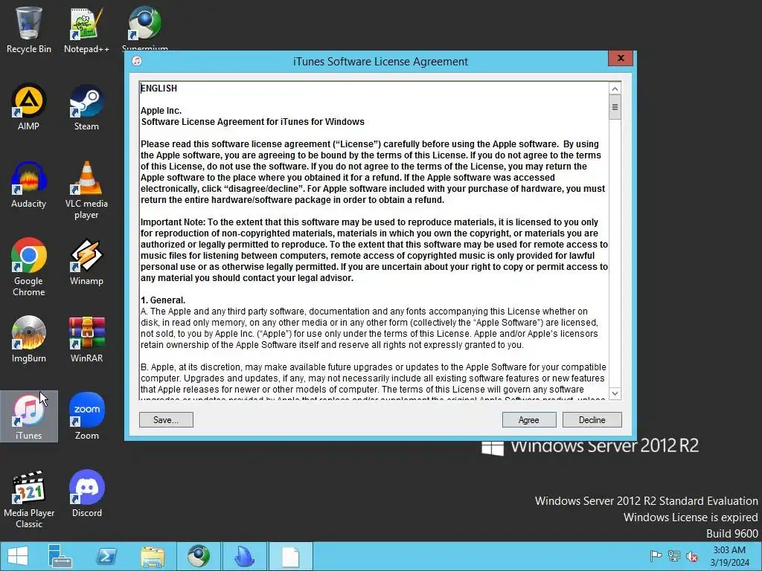The height and width of the screenshot is (571, 762).
Task: Switch to Supermium in the taskbar
Action: (x=198, y=556)
